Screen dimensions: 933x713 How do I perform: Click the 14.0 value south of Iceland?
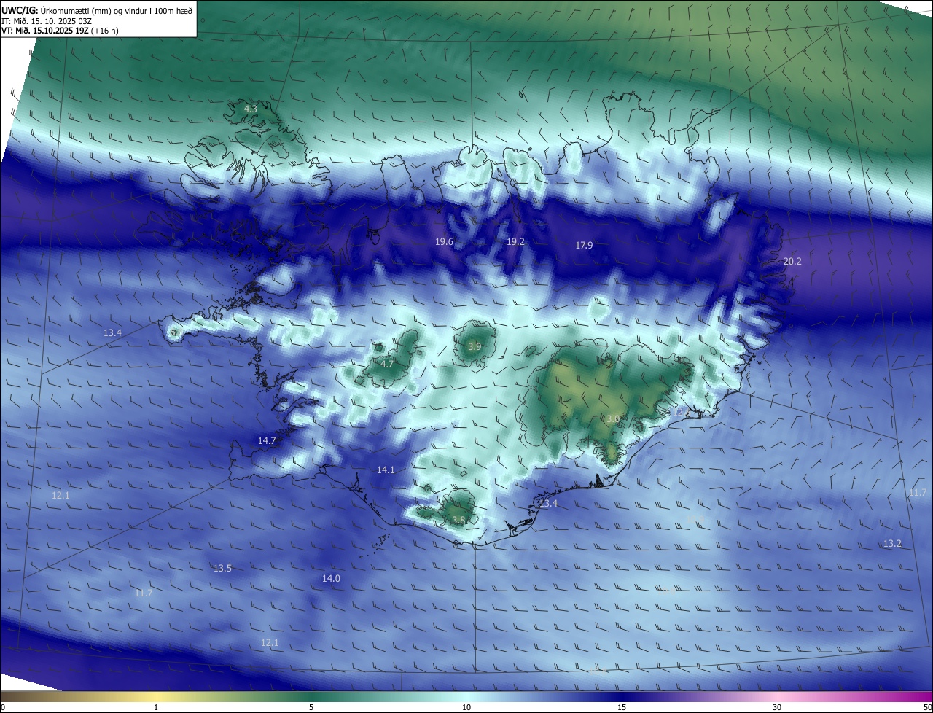click(331, 578)
